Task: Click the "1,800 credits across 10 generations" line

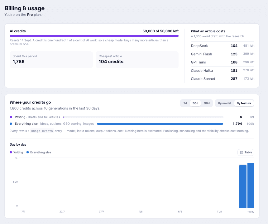Action: (55, 108)
